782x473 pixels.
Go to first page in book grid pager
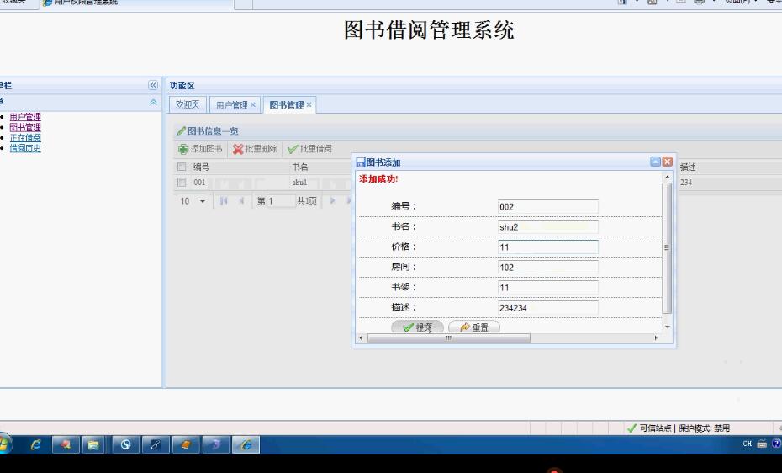[224, 200]
